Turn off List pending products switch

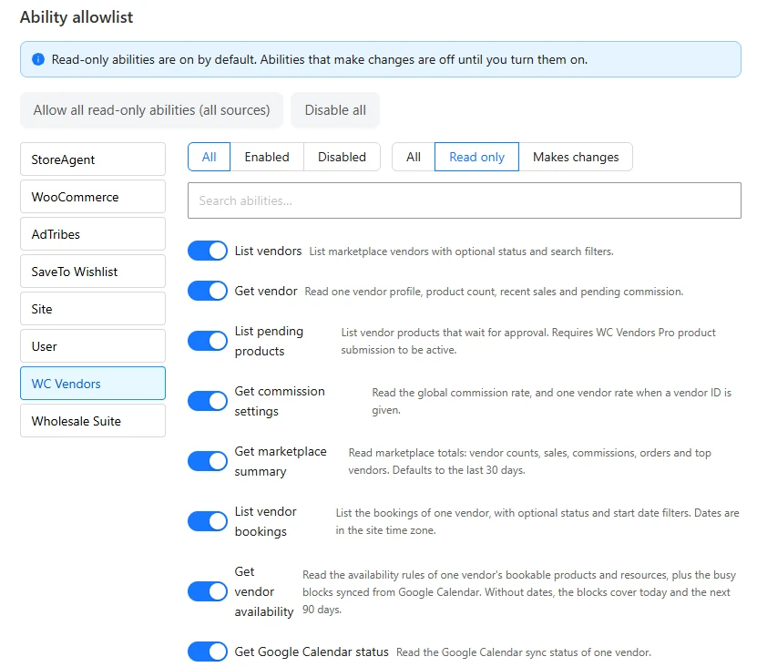click(x=208, y=341)
